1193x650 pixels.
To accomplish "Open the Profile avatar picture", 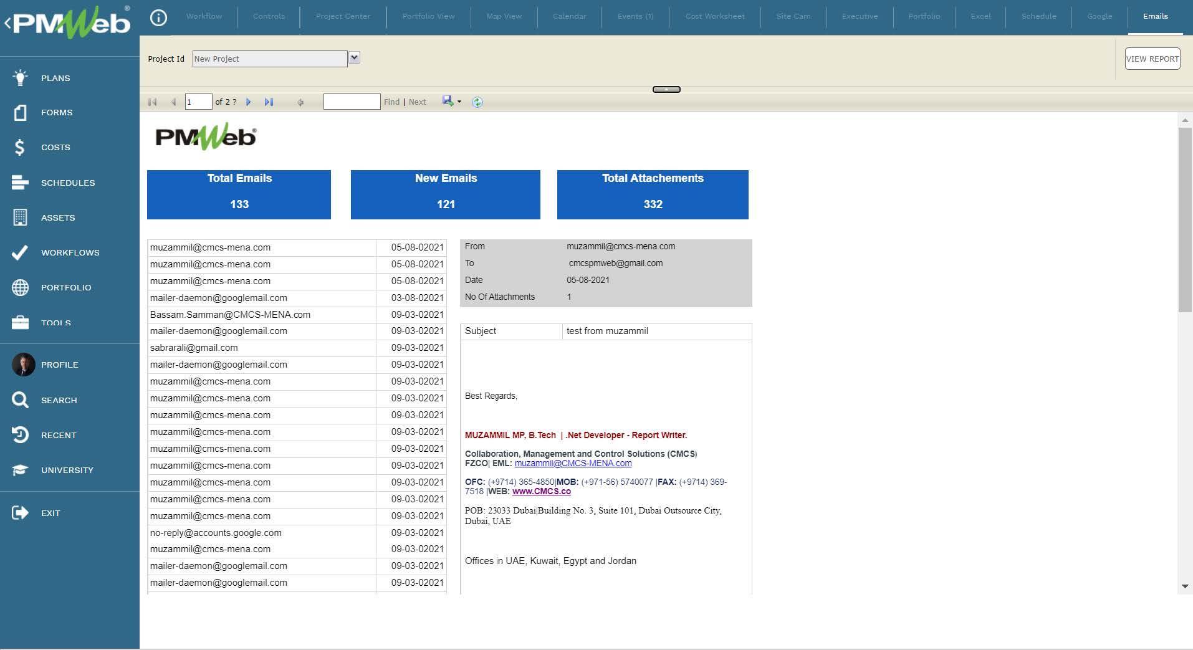I will (x=23, y=365).
